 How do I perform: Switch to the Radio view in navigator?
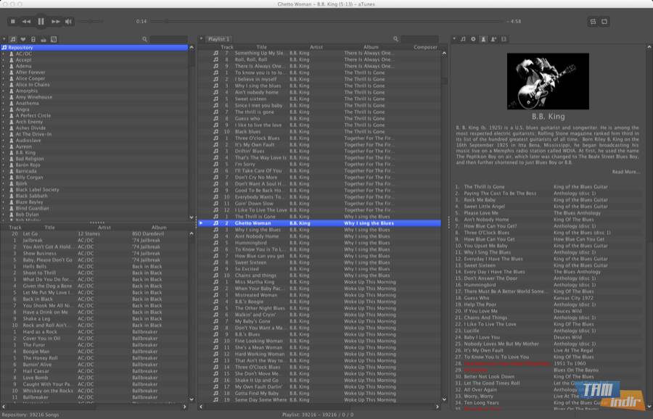[x=44, y=39]
